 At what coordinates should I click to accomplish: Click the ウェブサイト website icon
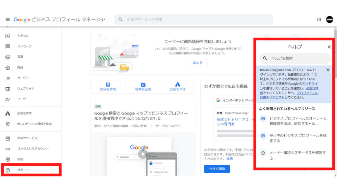[x=8, y=88]
